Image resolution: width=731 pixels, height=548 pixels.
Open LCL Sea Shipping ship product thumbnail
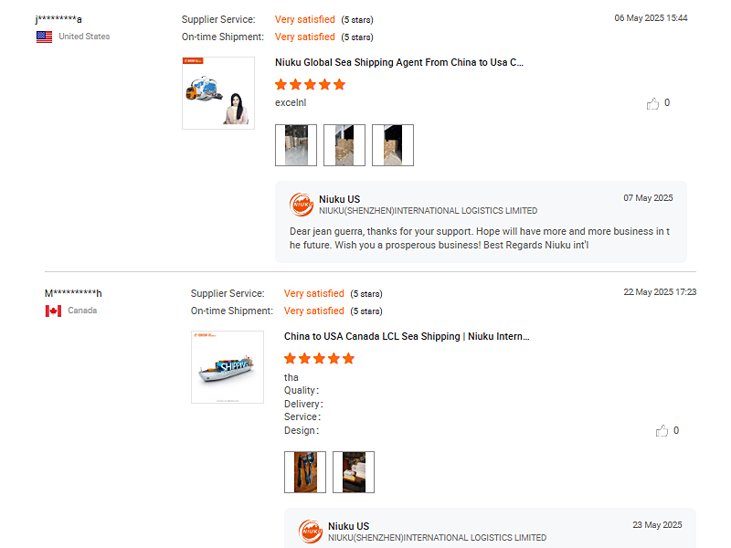click(228, 367)
